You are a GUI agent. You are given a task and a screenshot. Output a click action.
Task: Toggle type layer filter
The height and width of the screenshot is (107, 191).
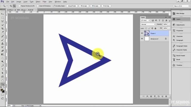pyautogui.click(x=159, y=21)
